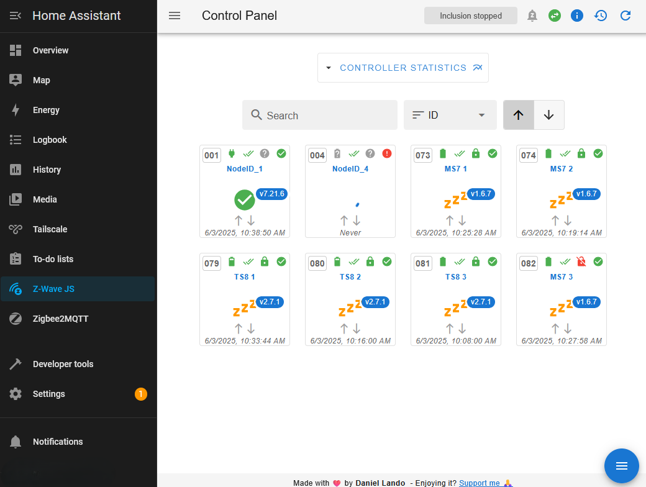Open the MS7 2 node link
The width and height of the screenshot is (646, 487).
tap(561, 168)
